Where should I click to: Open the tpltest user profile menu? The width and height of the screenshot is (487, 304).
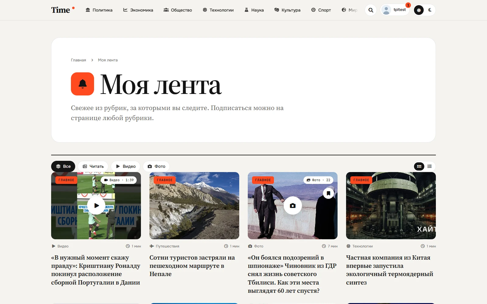395,10
